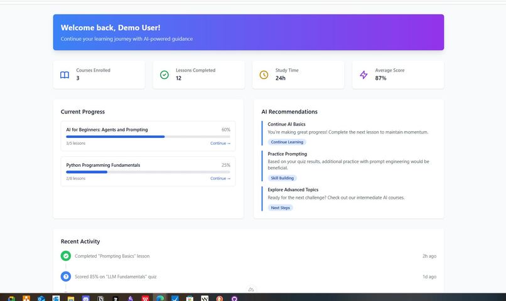Click the Lessons Completed checkmark icon
The height and width of the screenshot is (301, 506).
point(164,75)
